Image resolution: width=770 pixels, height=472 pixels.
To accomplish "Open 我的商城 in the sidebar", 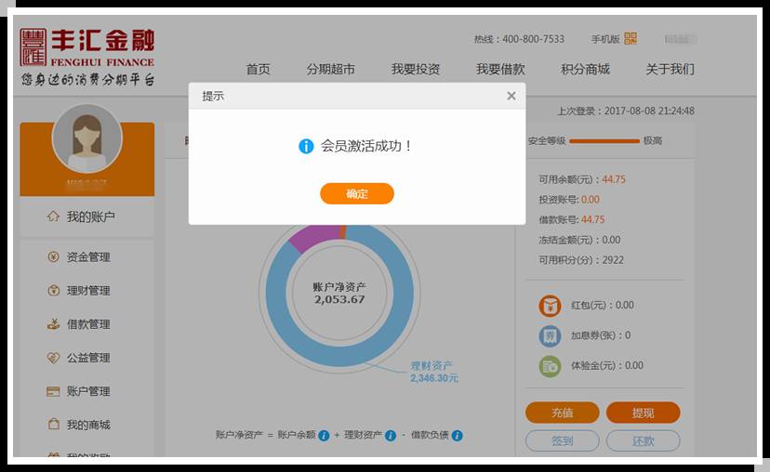I will pyautogui.click(x=88, y=425).
